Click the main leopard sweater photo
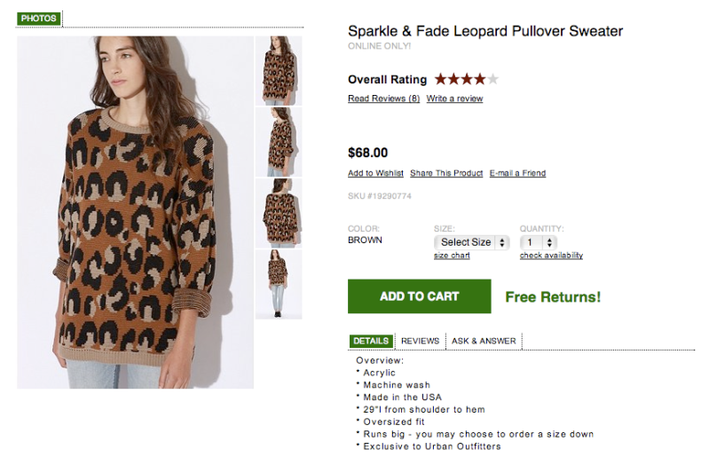 (x=135, y=211)
